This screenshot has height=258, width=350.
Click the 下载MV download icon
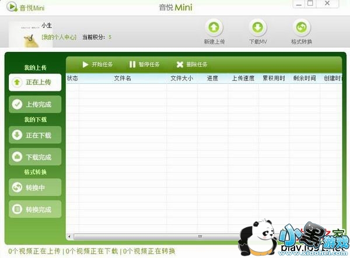tap(258, 27)
